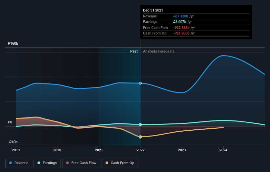The image size is (270, 172).
Task: Click the 2022 axis label
Action: coord(140,150)
